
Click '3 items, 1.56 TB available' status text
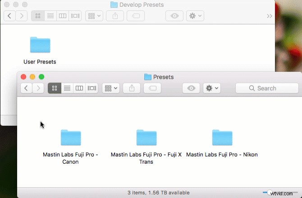159,193
